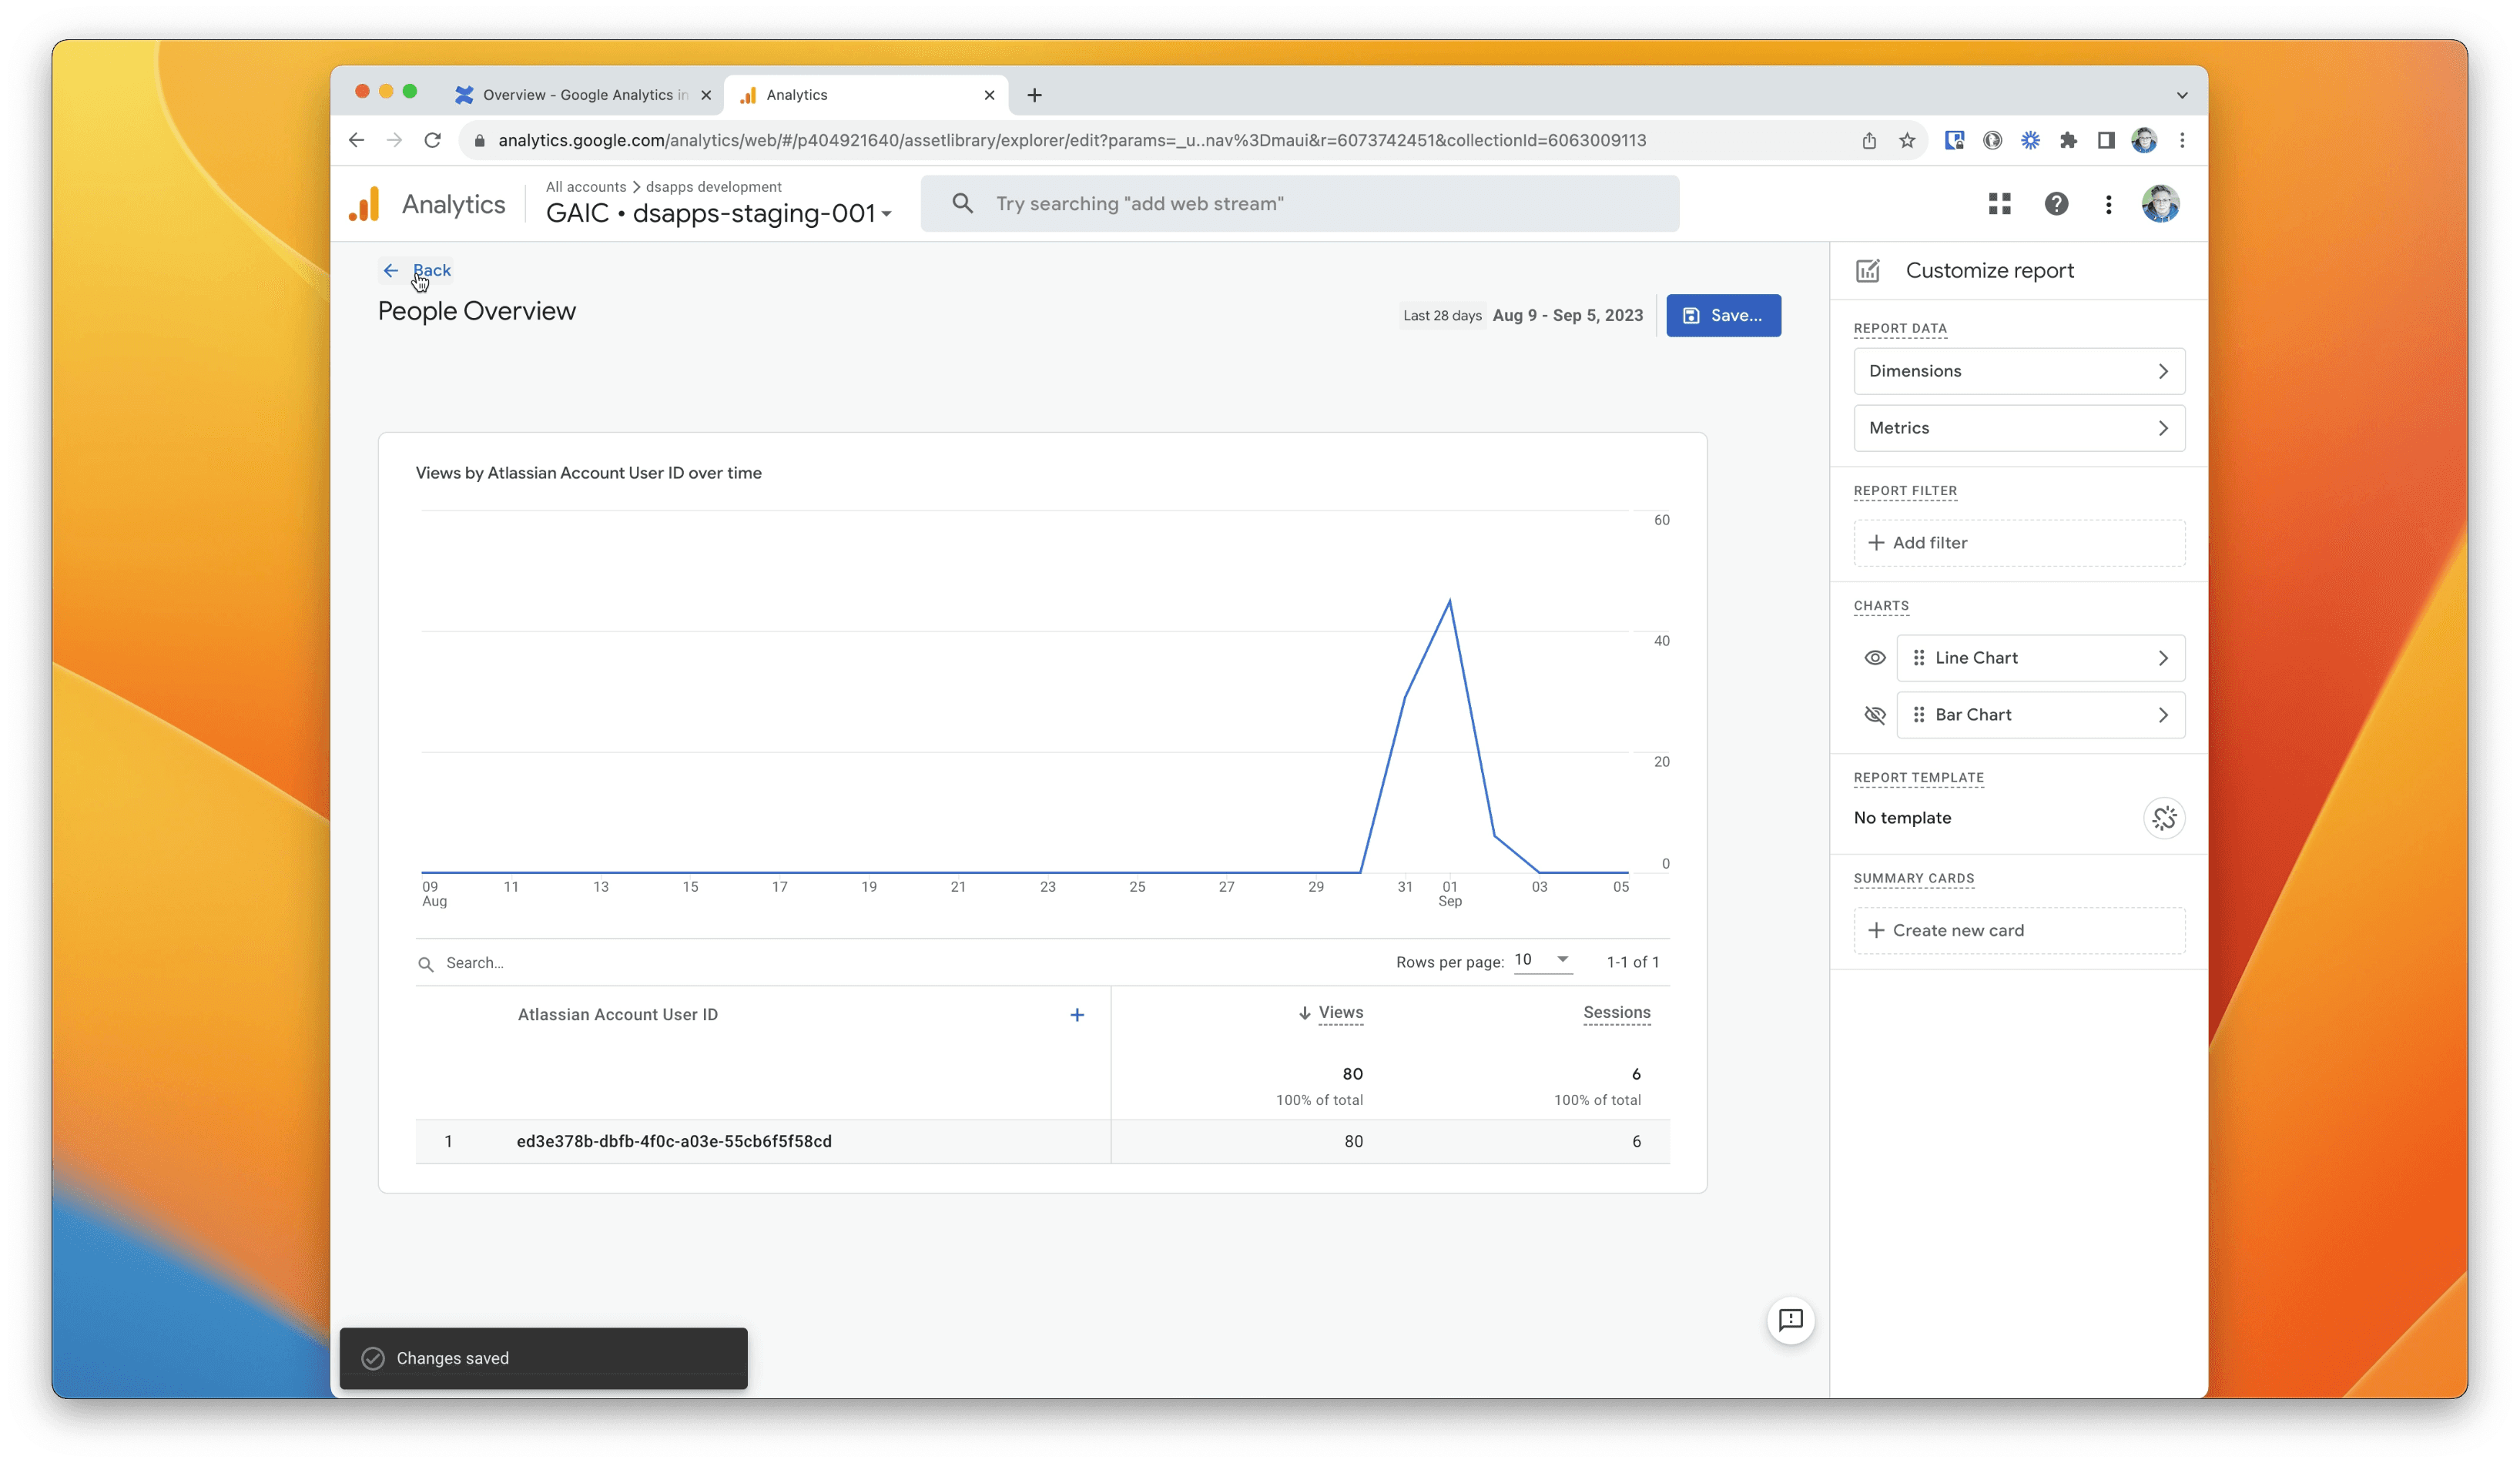The image size is (2520, 1463).
Task: Click the Atlassian Account User ID column header
Action: coord(617,1015)
